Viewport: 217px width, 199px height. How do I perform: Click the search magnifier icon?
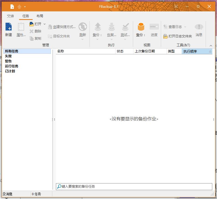point(59,187)
